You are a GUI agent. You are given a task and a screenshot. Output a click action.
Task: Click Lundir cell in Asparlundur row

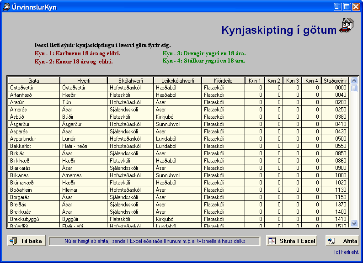click(84, 139)
